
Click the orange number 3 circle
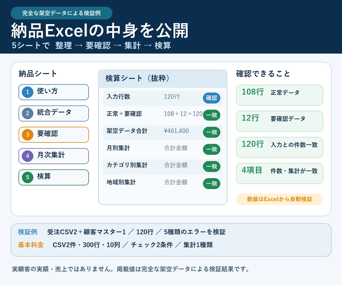click(x=27, y=135)
